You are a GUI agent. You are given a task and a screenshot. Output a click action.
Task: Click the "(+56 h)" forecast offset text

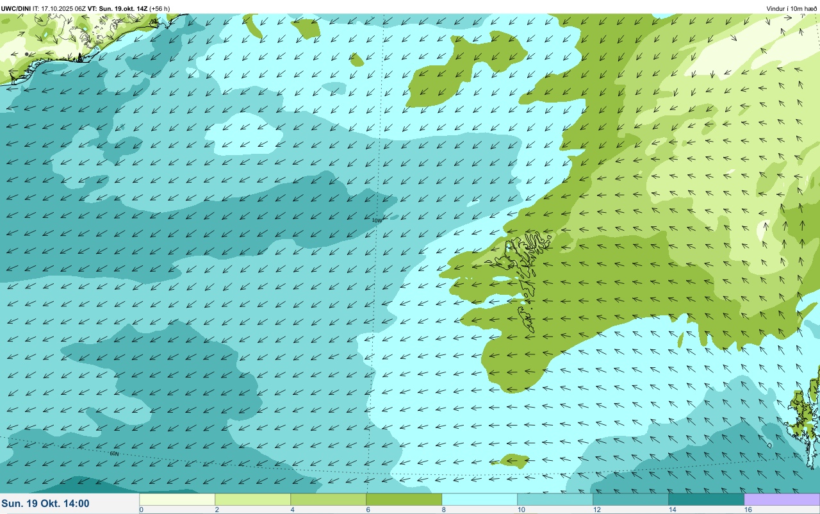coord(160,8)
